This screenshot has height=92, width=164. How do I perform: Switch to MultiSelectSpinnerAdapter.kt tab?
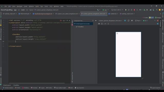43,14
